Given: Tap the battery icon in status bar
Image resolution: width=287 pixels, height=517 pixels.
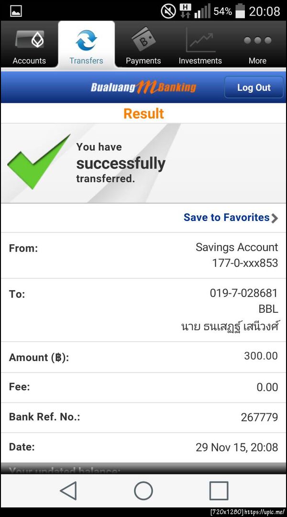Looking at the screenshot, I should (241, 11).
